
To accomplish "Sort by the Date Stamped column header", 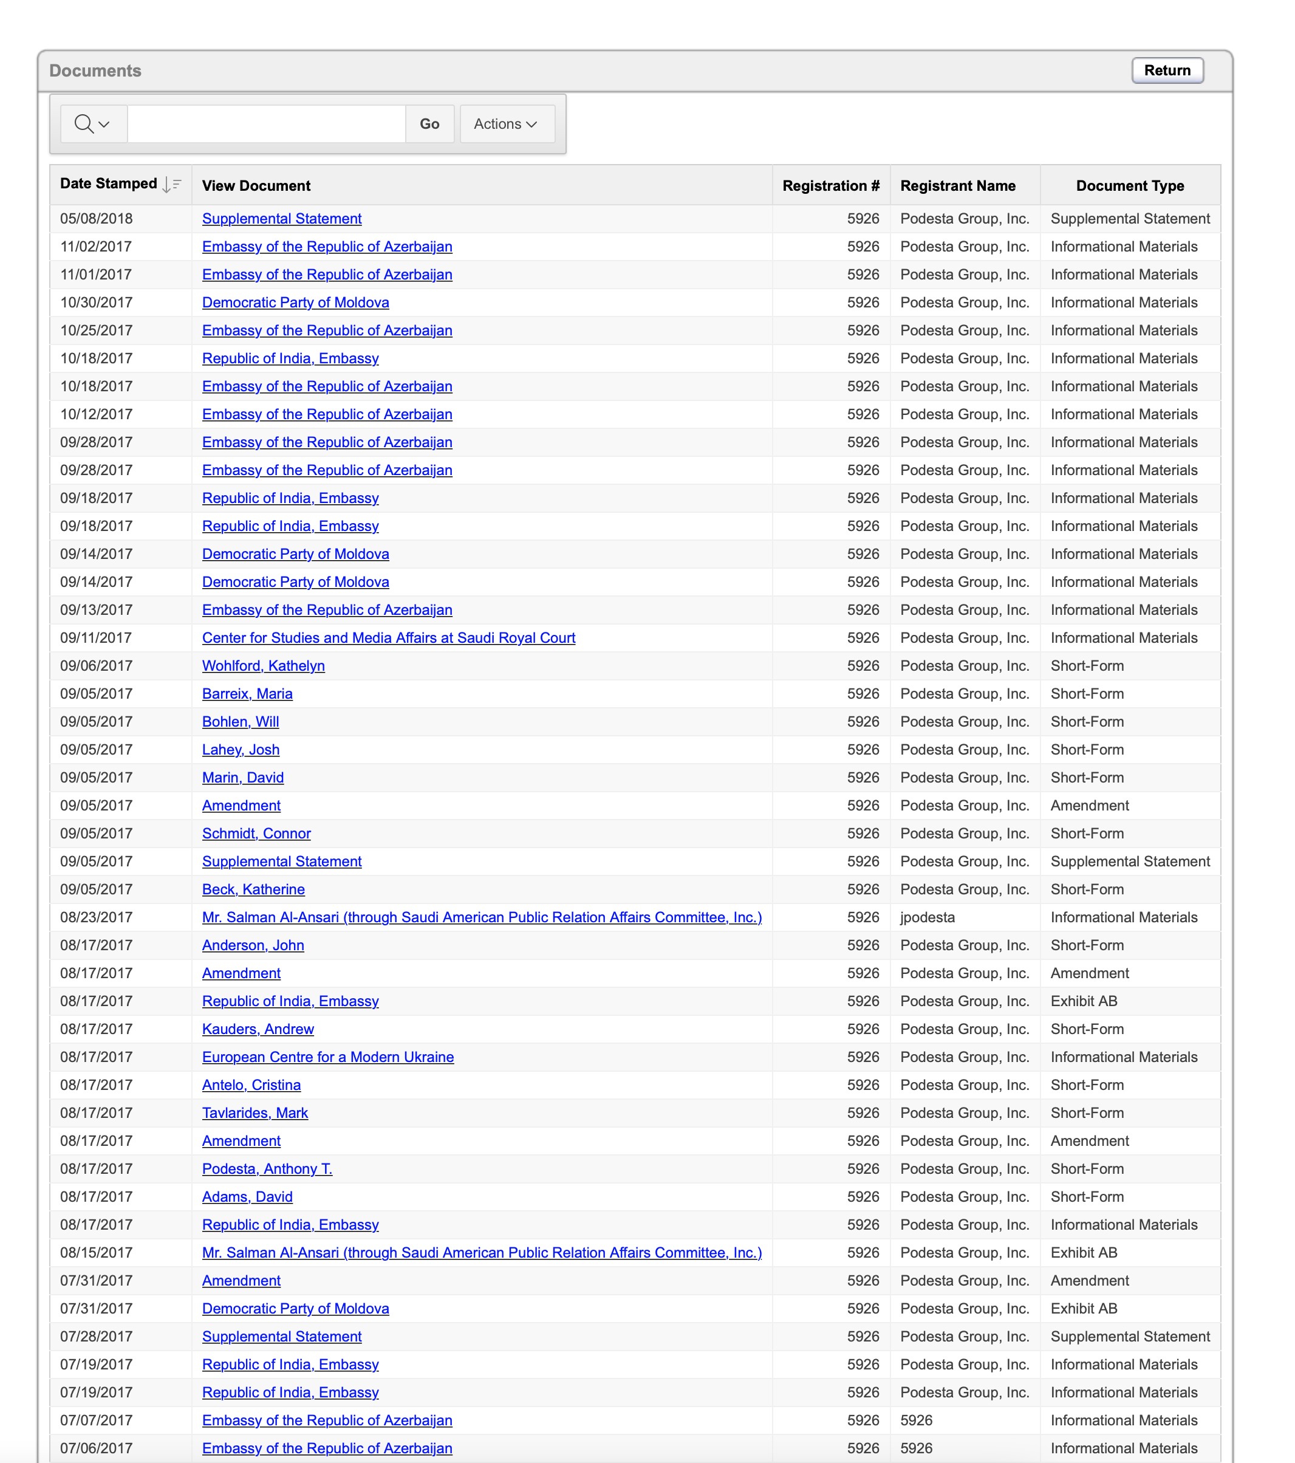I will tap(108, 184).
